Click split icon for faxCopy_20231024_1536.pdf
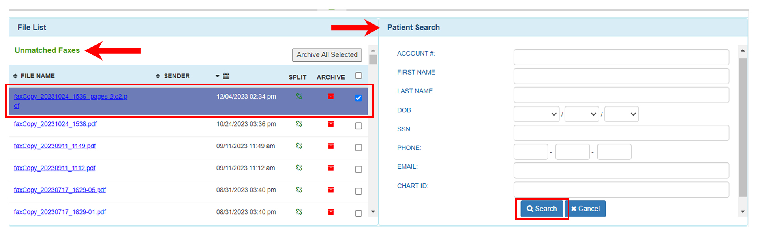 tap(299, 124)
